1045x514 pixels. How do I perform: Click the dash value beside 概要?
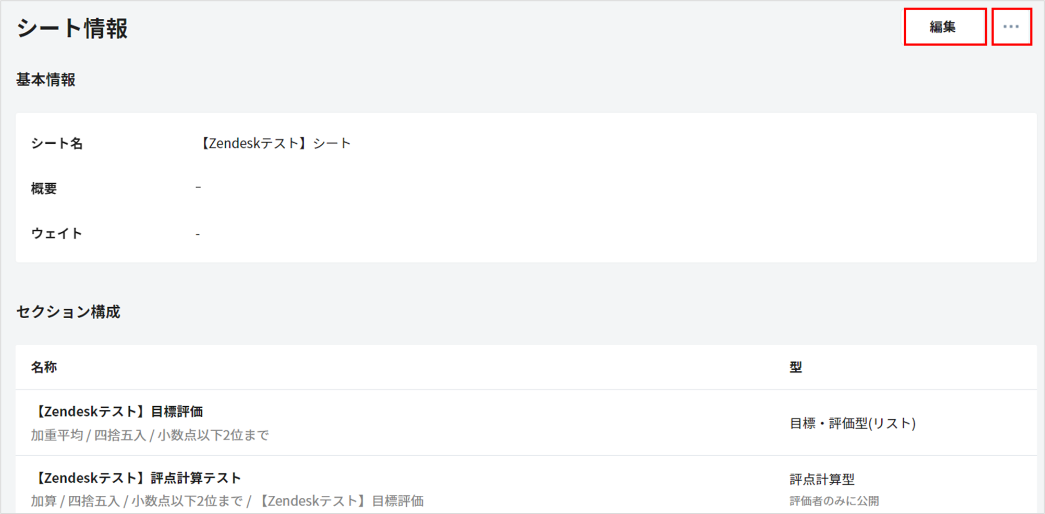click(x=198, y=187)
